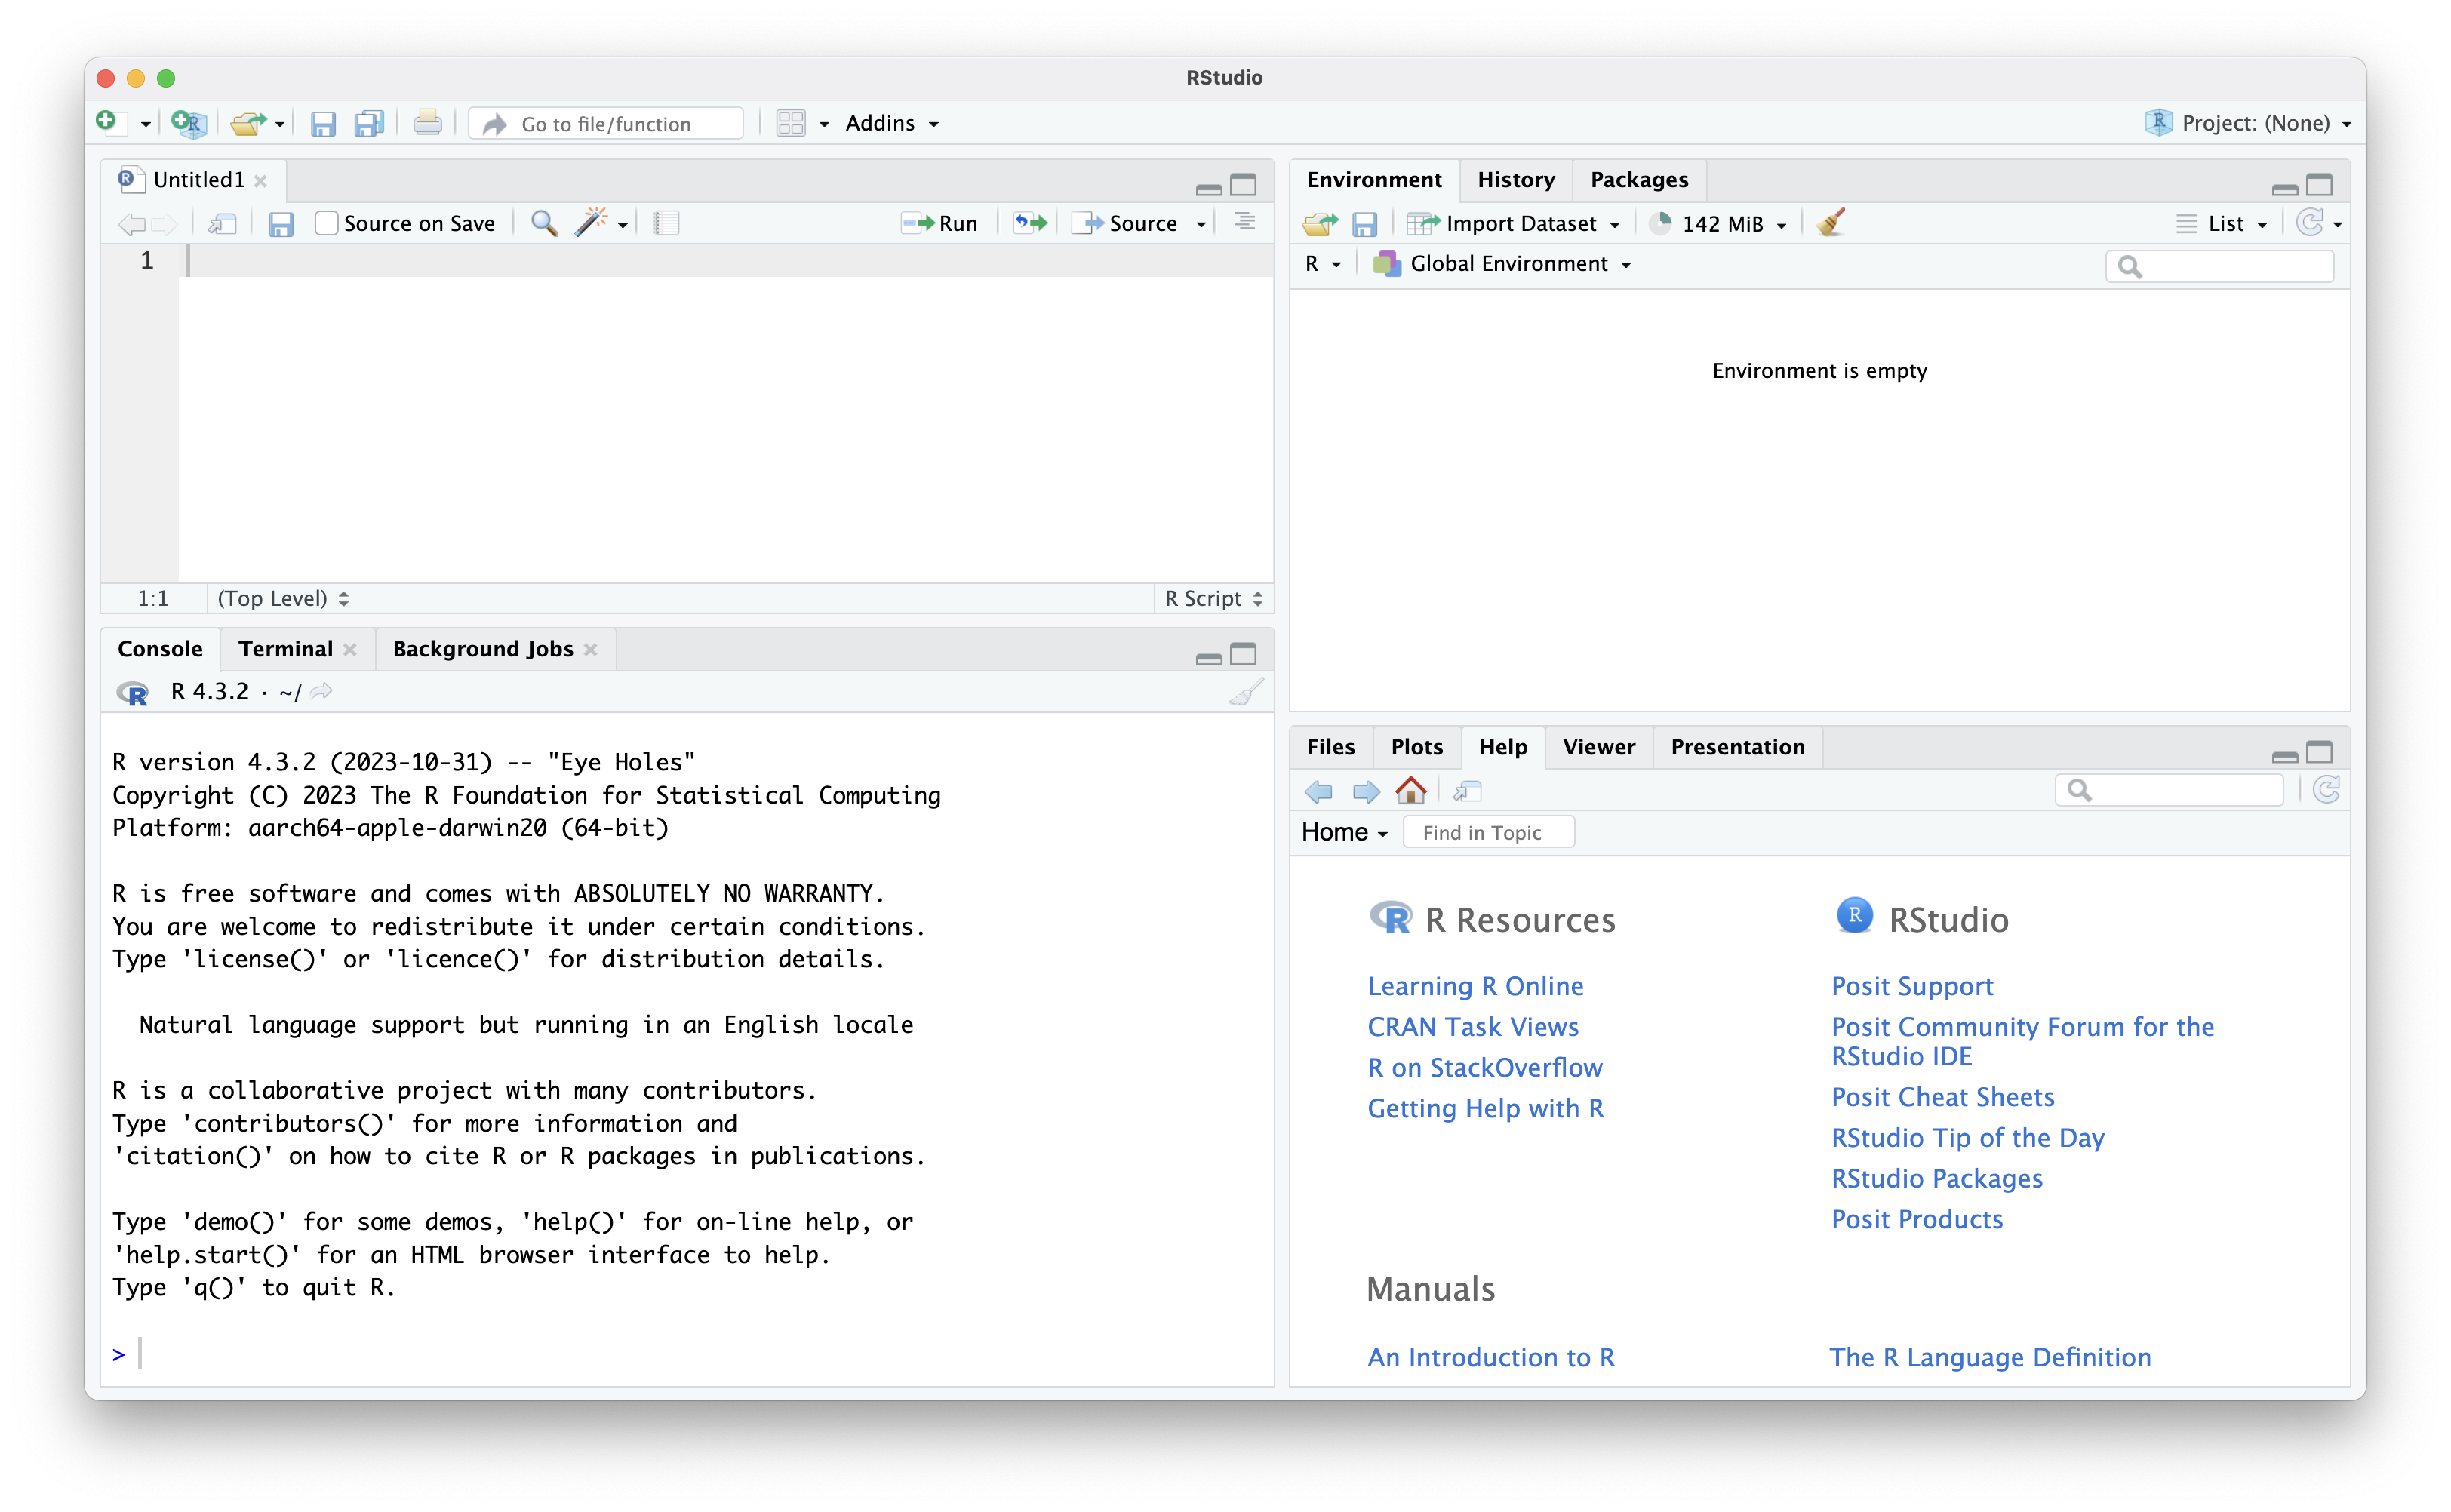
Task: Click the find/replace magnifier icon in editor
Action: coord(543,223)
